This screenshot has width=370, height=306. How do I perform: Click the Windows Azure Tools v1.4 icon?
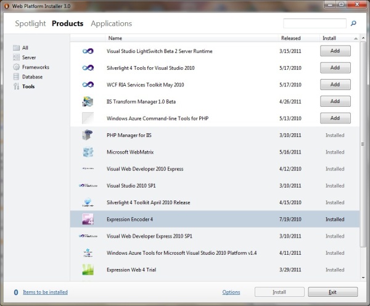click(88, 253)
